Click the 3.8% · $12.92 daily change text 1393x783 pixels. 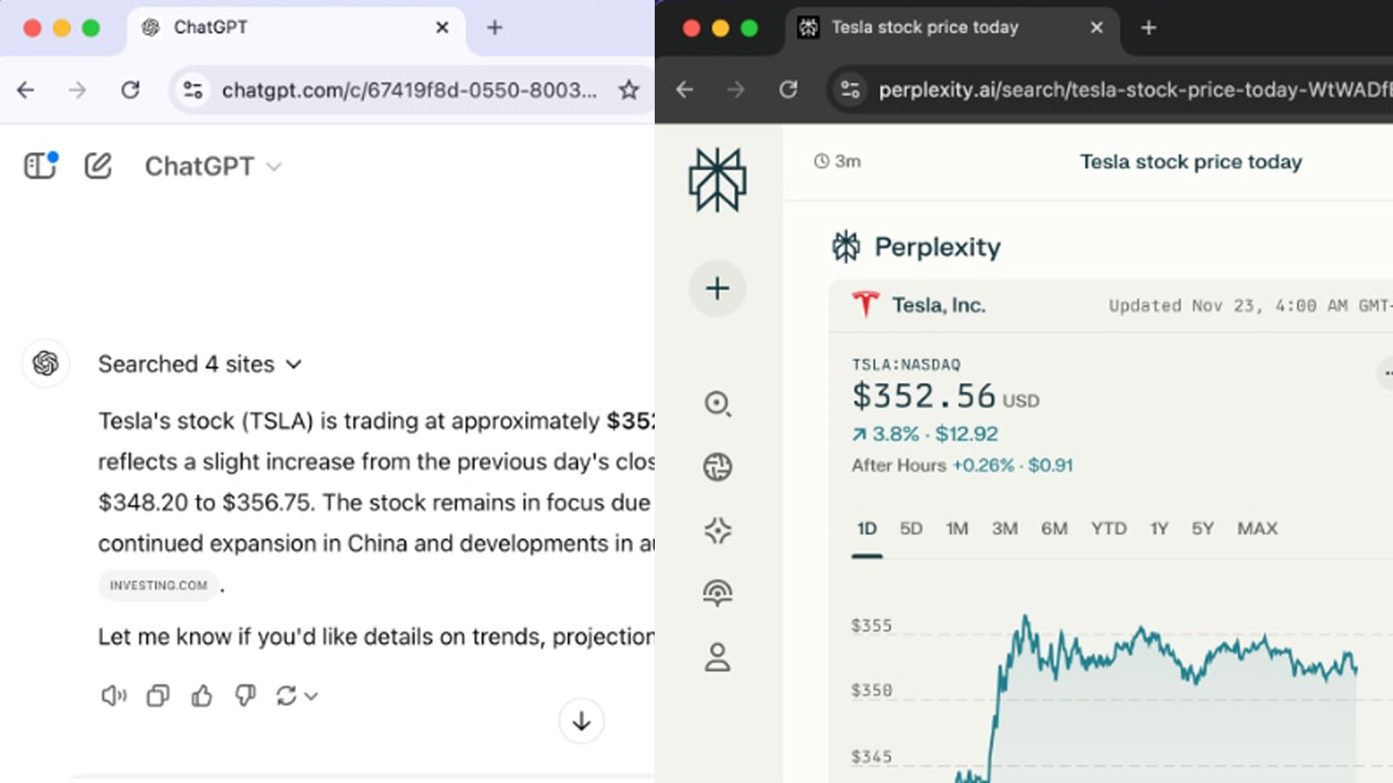coord(925,434)
